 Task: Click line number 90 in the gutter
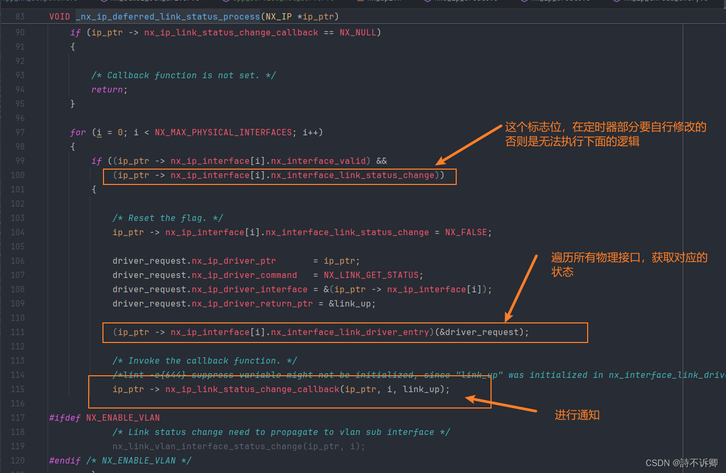click(20, 32)
